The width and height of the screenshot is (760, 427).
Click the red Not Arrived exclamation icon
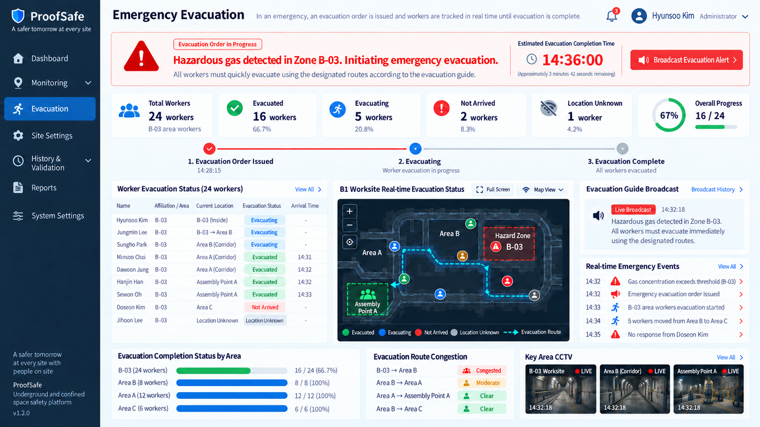pyautogui.click(x=441, y=108)
